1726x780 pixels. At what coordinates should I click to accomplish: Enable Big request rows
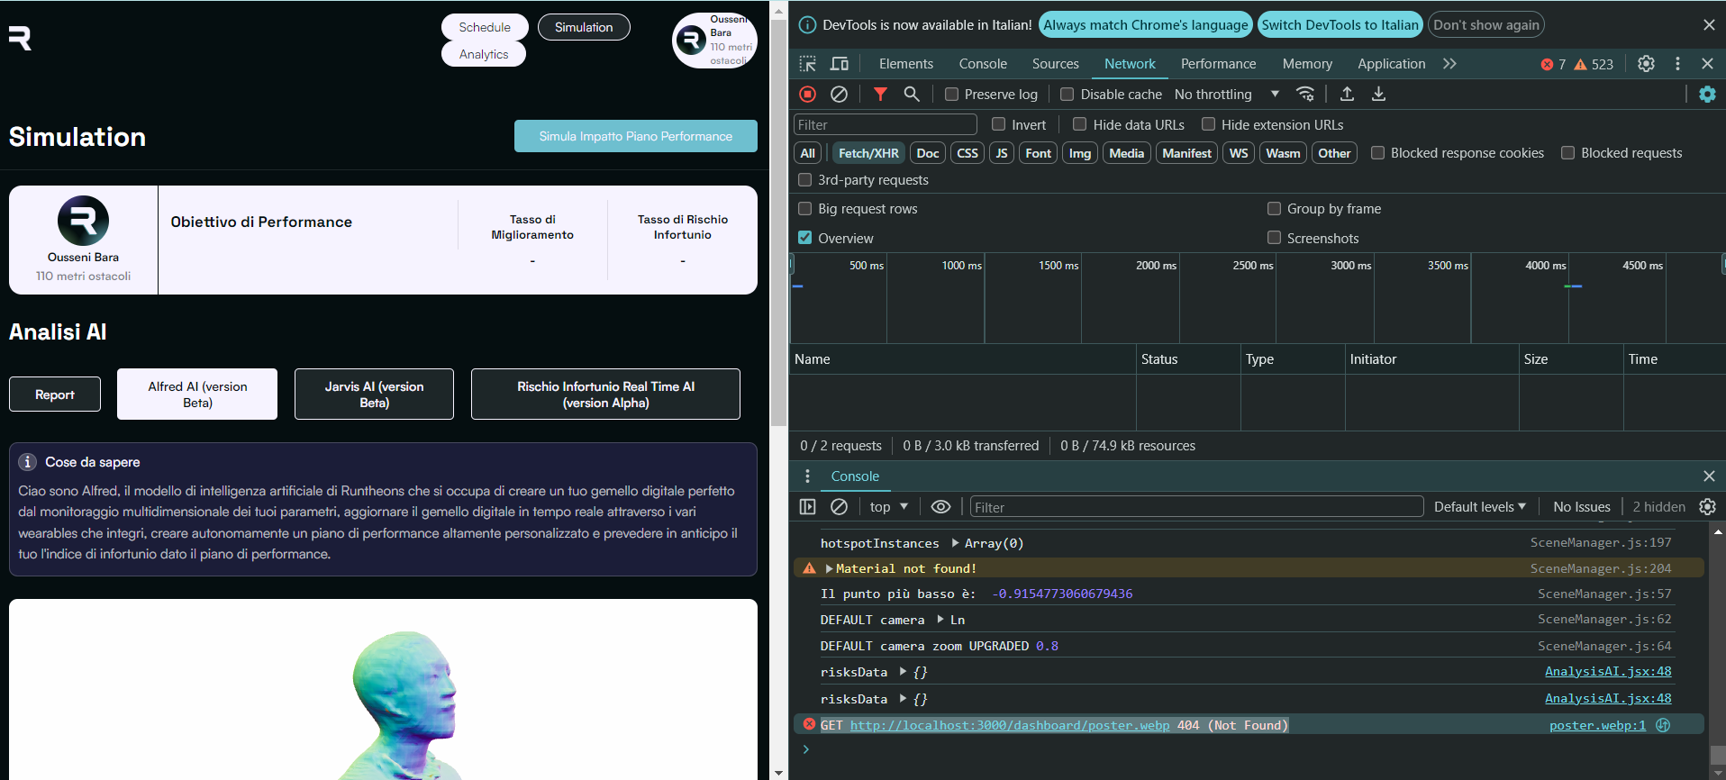pos(805,209)
